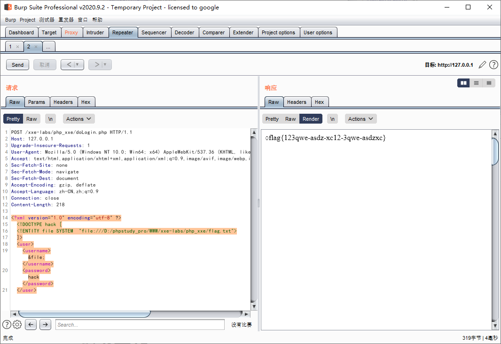Switch to the Dashboard tab
Viewport: 501px width, 344px height.
pyautogui.click(x=22, y=32)
